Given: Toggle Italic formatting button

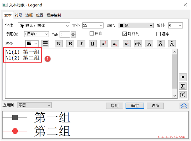Looking at the screenshot, I should click(x=81, y=44).
